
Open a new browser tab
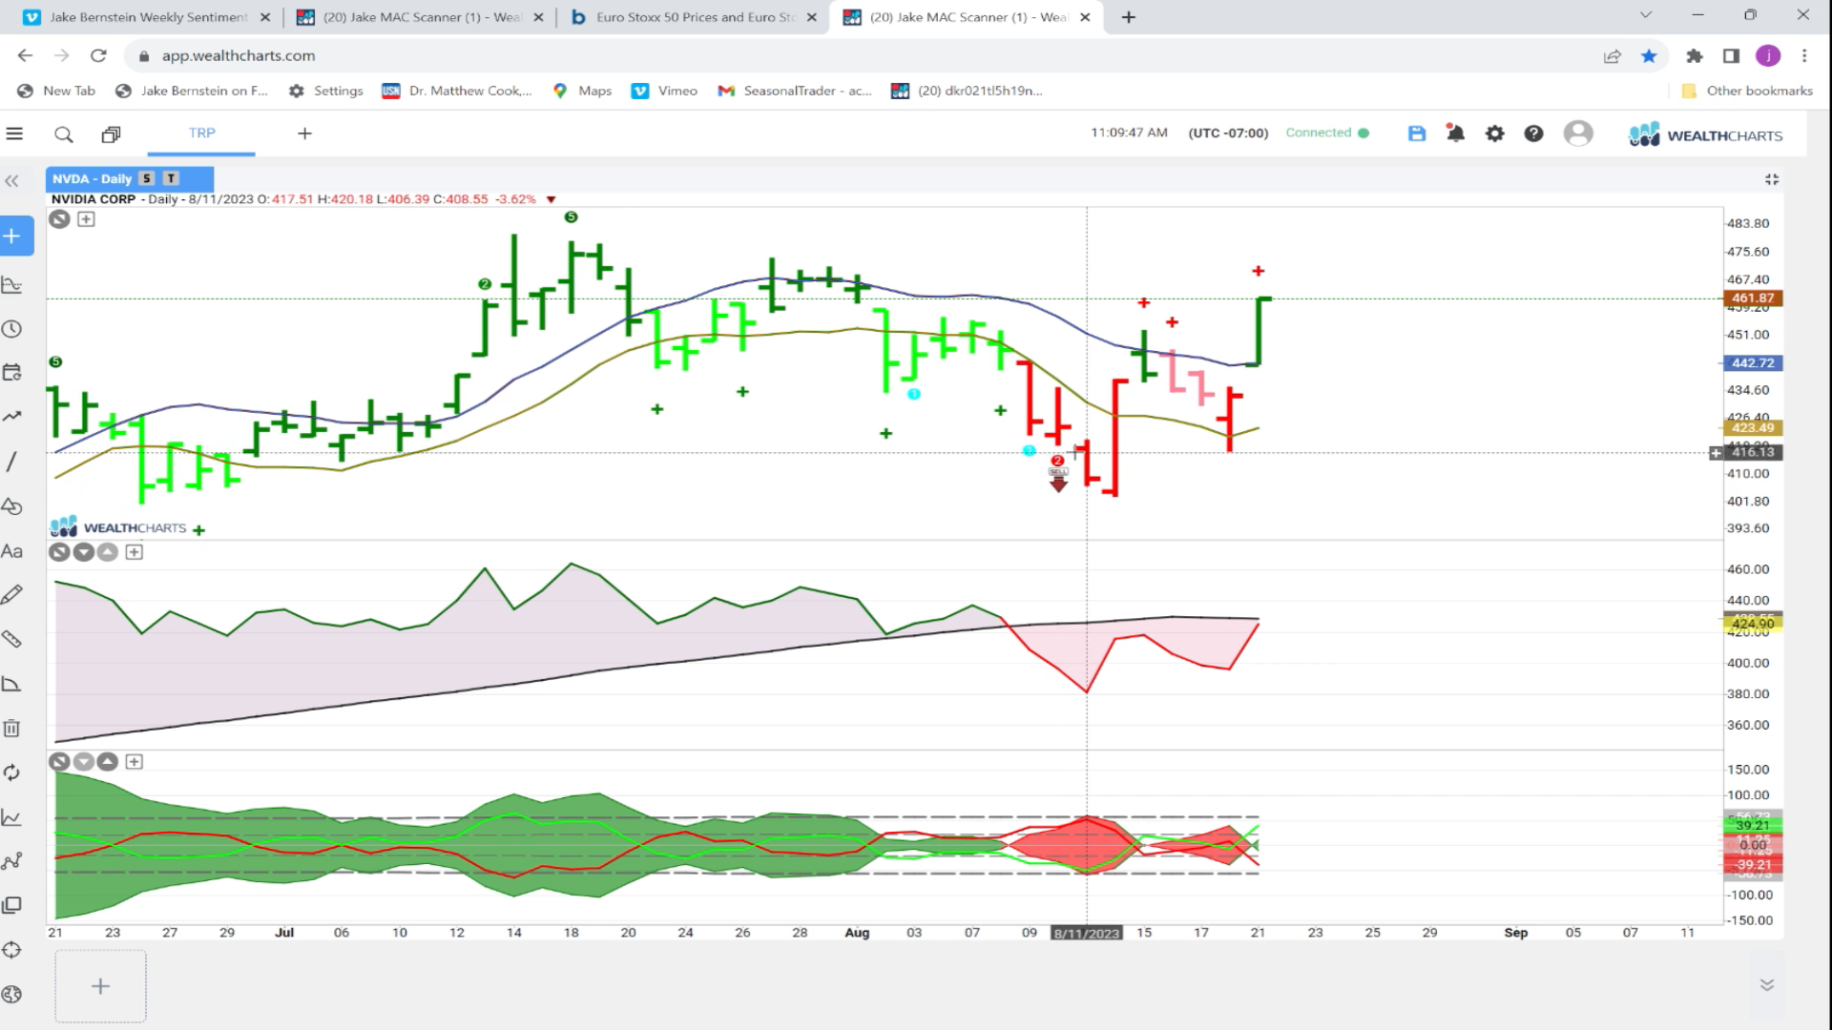[x=1129, y=17]
